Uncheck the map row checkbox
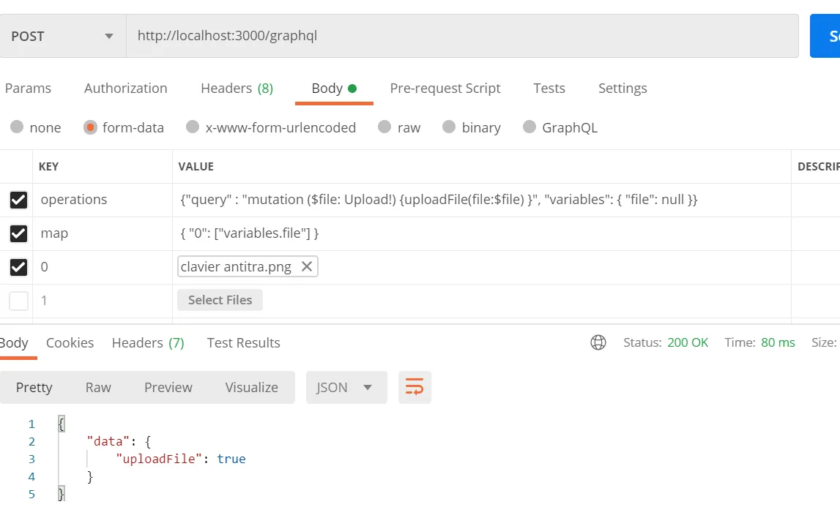 18,233
